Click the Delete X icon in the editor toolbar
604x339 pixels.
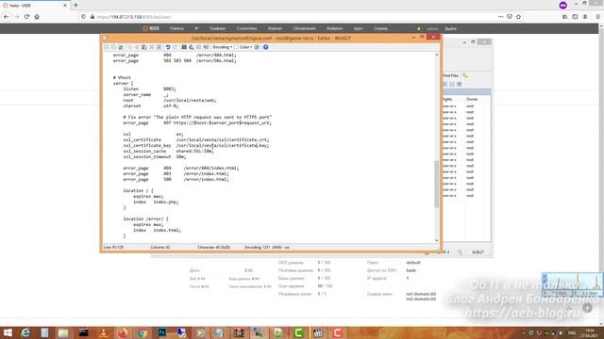[152, 47]
